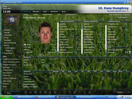Click the technical attributes panel scrollbar
The image size is (132, 99).
pyautogui.click(x=58, y=38)
